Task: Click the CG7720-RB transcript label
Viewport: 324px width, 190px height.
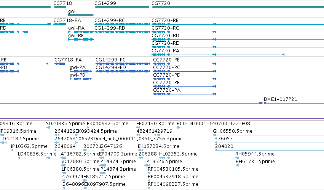Action: [165, 20]
